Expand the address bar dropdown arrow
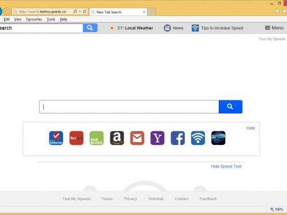287x215 pixels. tap(80, 11)
